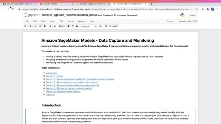Interrupt the kernel with the stop icon
The height and width of the screenshot is (124, 221).
68,26
